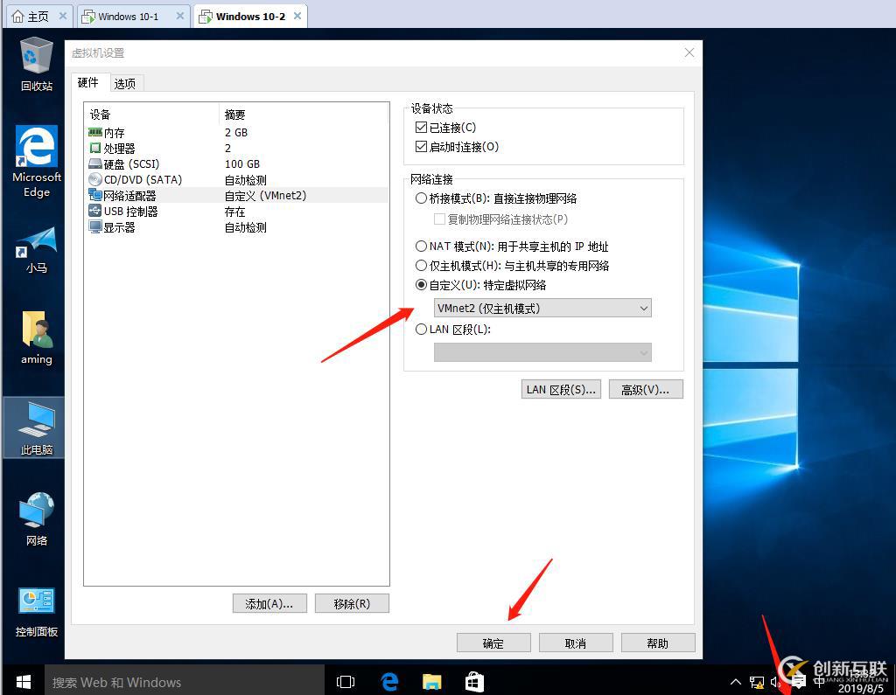
Task: Open Task View on the taskbar
Action: tap(346, 682)
